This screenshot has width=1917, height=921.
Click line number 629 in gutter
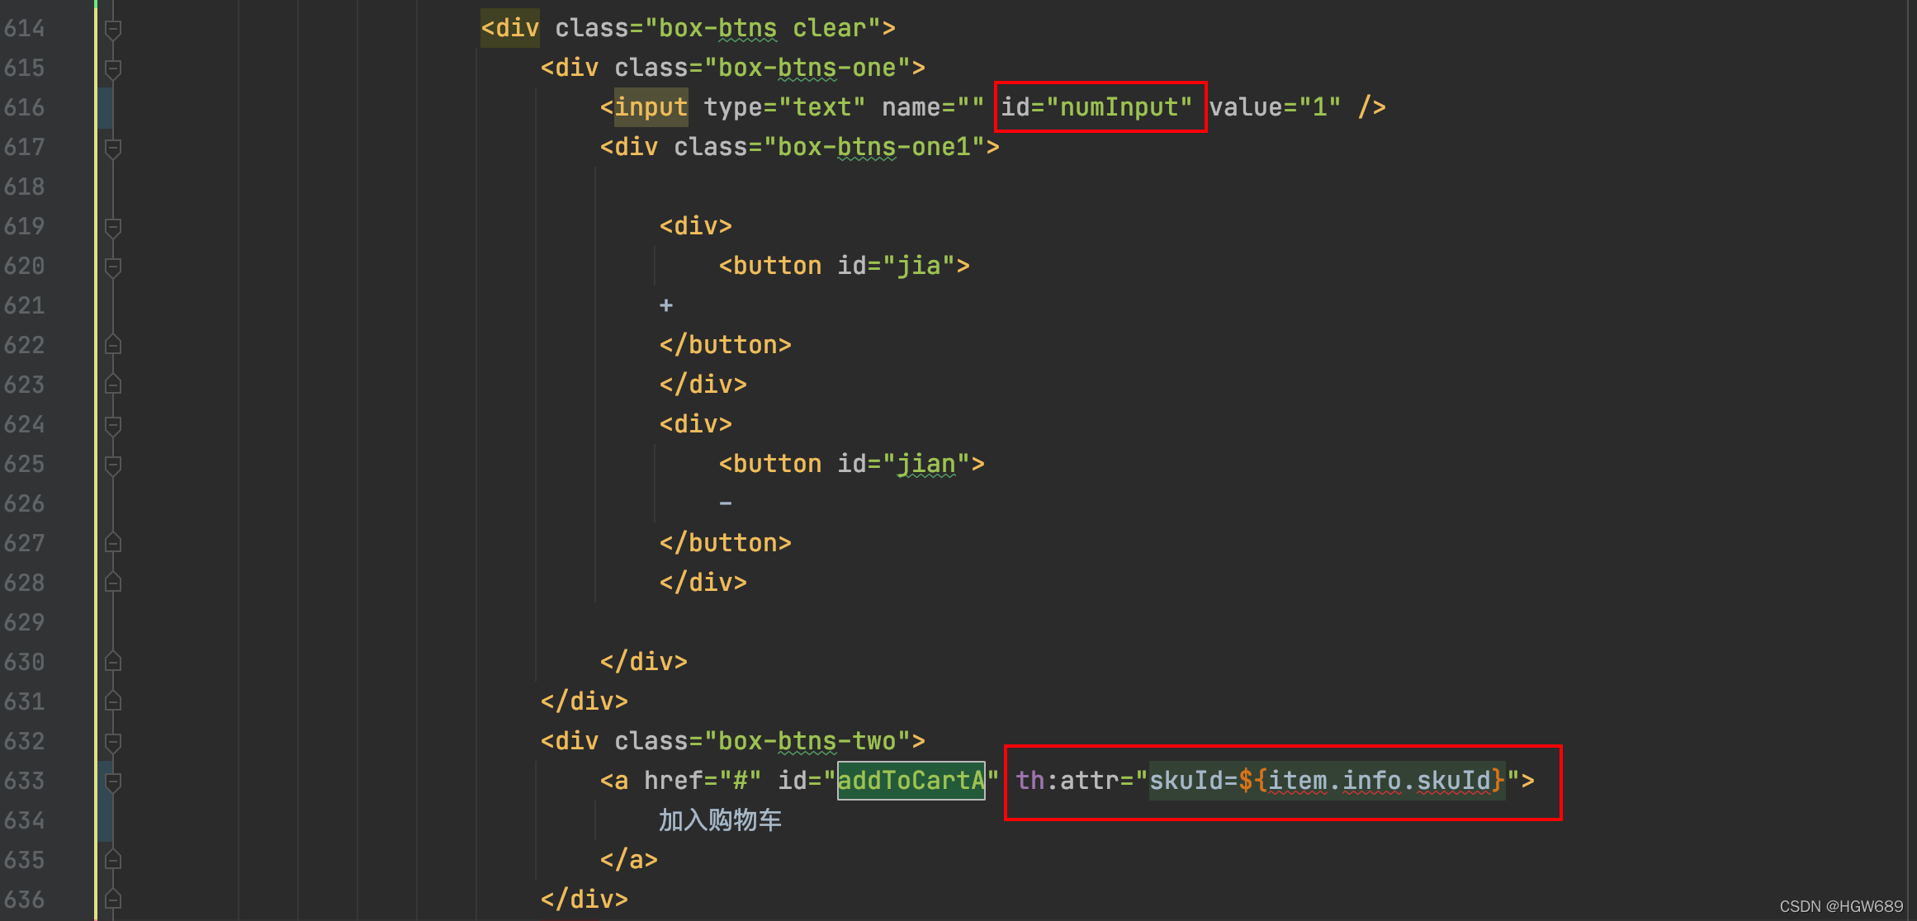tap(24, 622)
